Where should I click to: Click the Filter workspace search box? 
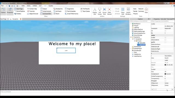point(140,21)
